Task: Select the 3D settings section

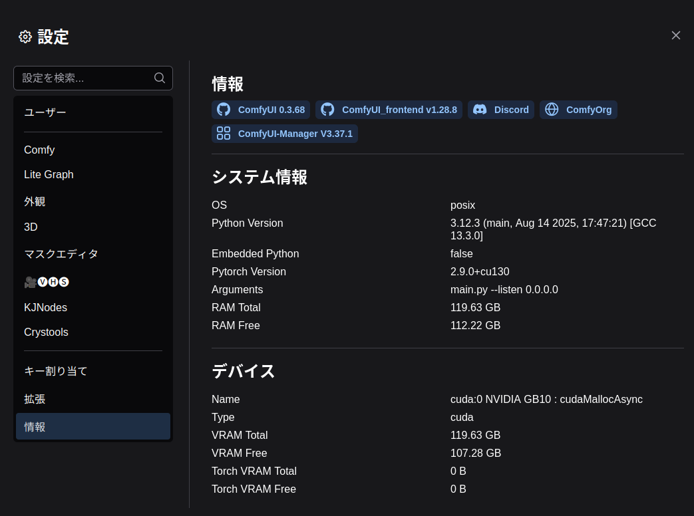Action: pos(31,227)
